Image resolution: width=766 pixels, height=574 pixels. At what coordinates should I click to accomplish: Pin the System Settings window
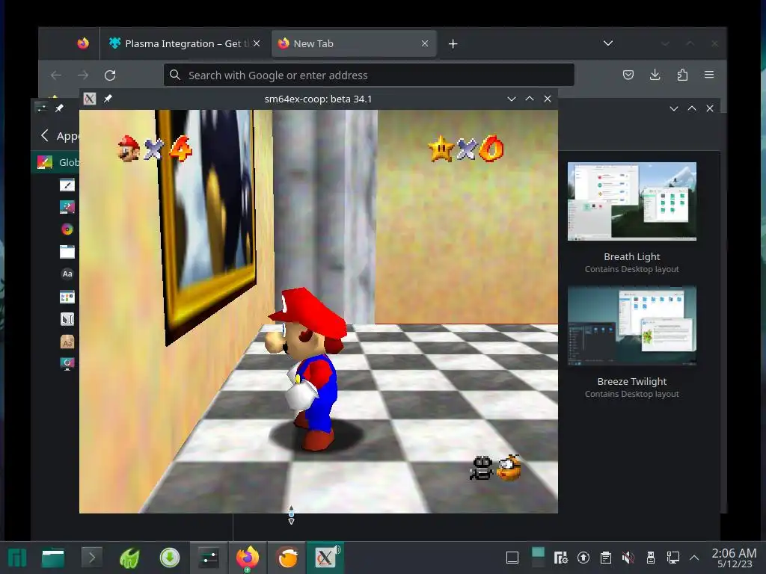point(60,108)
